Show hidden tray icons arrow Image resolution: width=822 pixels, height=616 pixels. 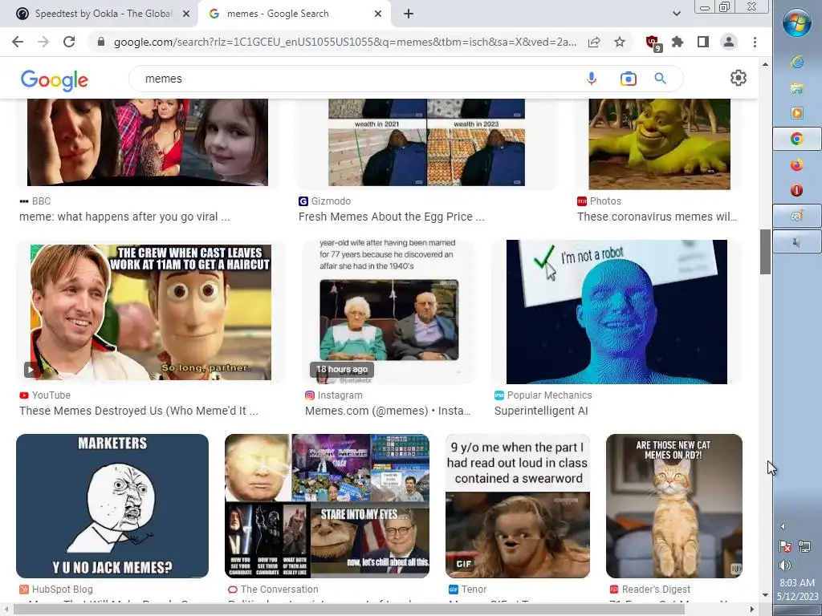point(783,526)
